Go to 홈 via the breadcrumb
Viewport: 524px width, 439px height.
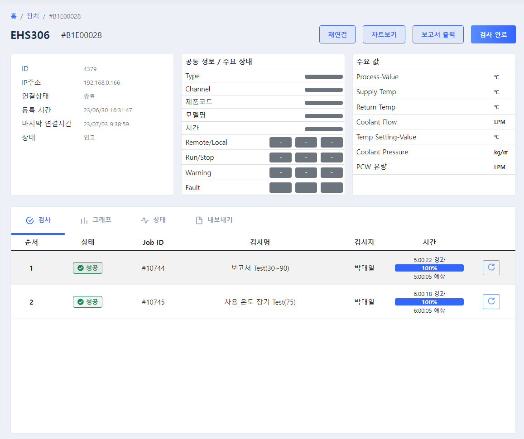[14, 16]
